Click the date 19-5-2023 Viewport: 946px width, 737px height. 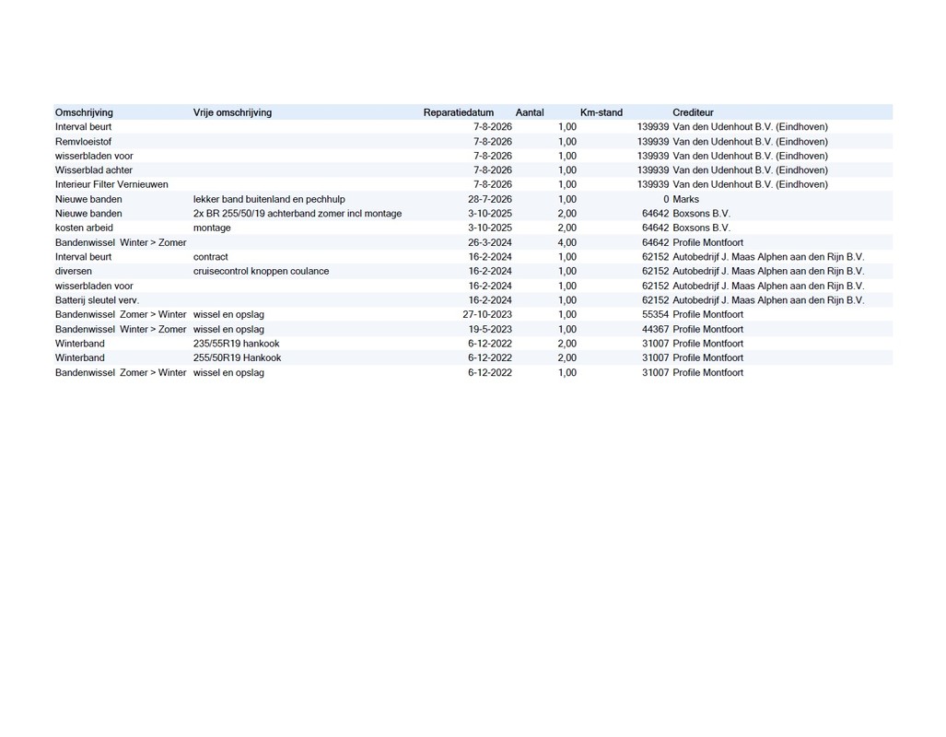pos(490,330)
